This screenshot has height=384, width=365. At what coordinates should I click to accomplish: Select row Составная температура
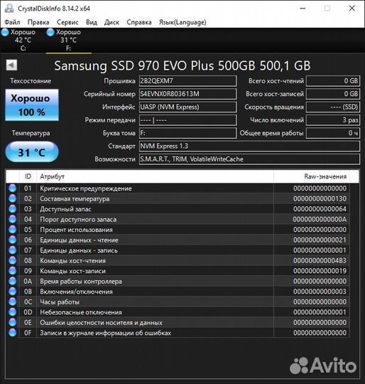(178, 198)
